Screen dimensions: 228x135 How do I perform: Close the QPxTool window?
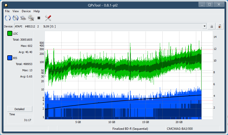tap(219, 4)
